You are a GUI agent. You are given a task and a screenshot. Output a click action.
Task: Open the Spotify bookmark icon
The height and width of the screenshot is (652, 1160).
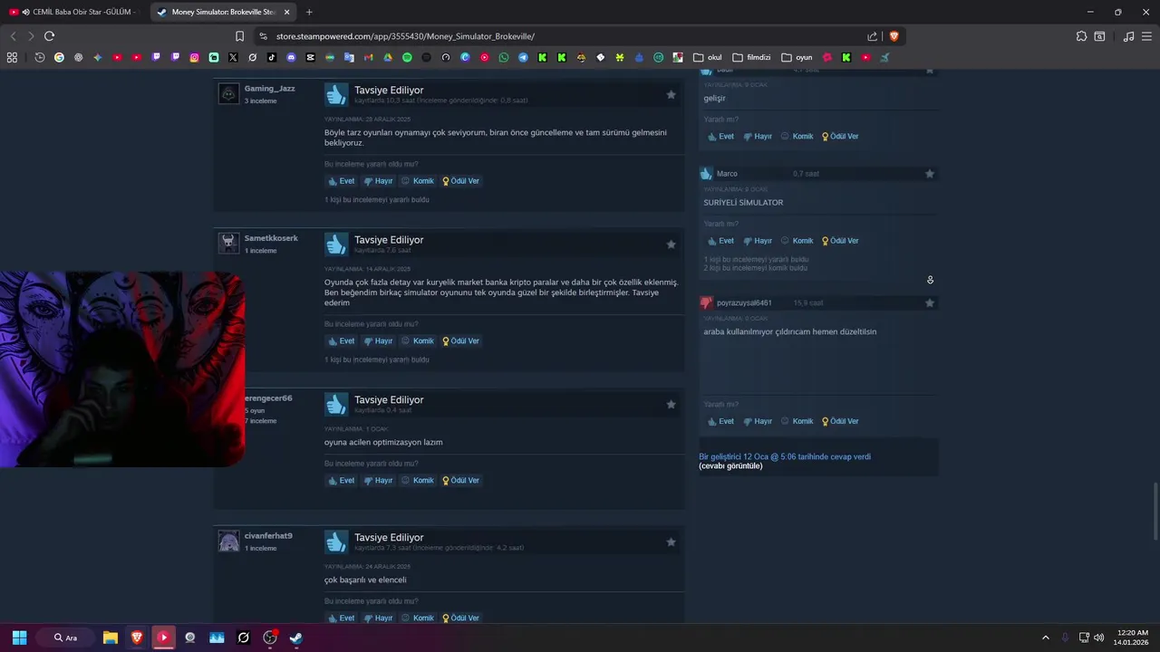(x=407, y=57)
